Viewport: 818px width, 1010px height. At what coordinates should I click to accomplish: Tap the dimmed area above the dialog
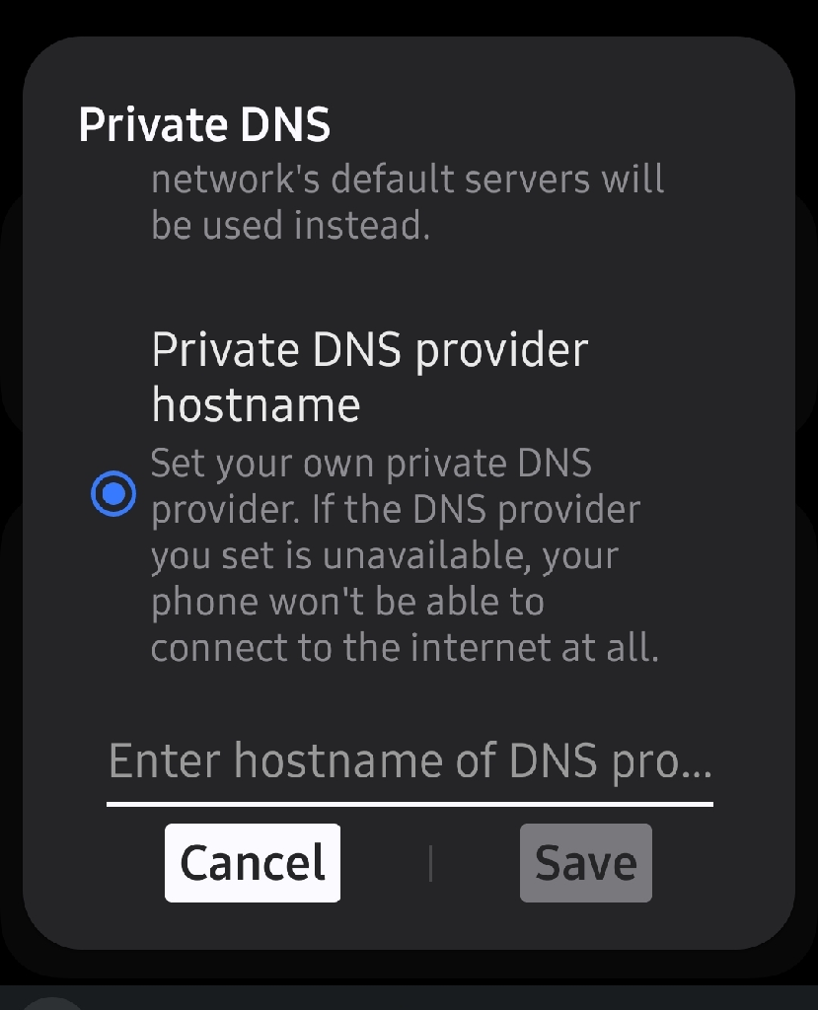(x=409, y=17)
